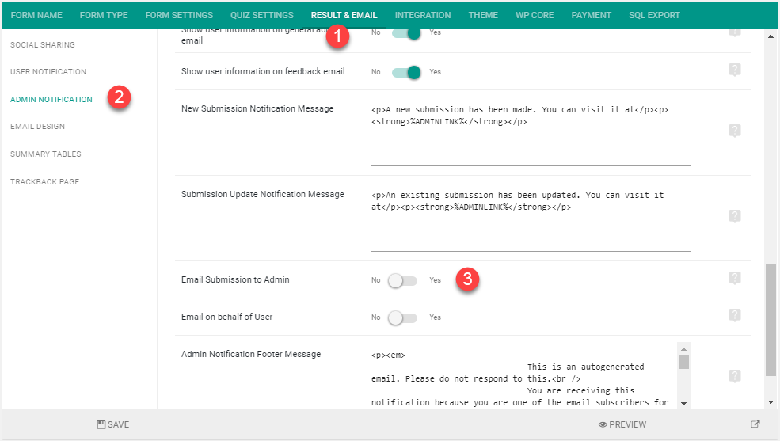Screen dimensions: 780x441
Task: Switch to Quiz Settings tab
Action: [261, 15]
